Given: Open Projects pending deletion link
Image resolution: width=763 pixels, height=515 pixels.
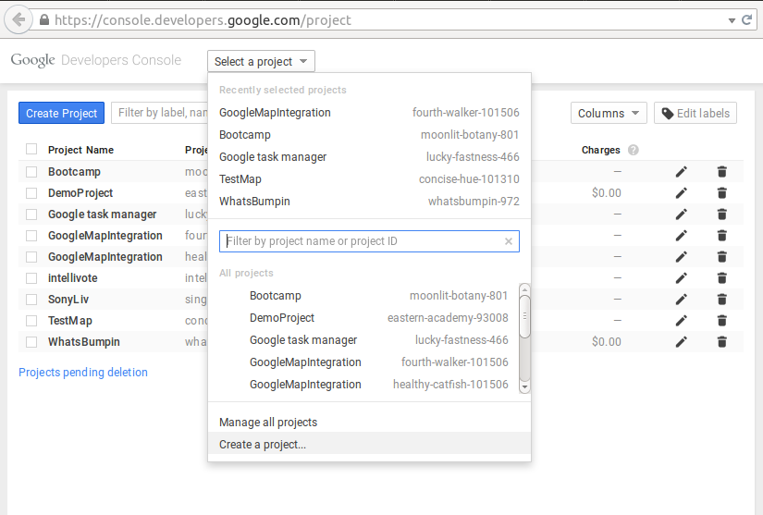Looking at the screenshot, I should point(83,372).
